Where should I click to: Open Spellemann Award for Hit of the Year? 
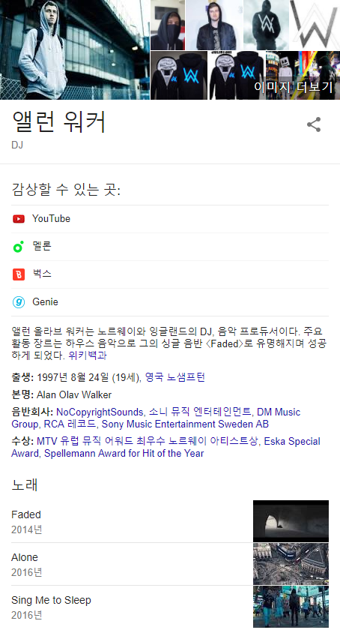(124, 454)
